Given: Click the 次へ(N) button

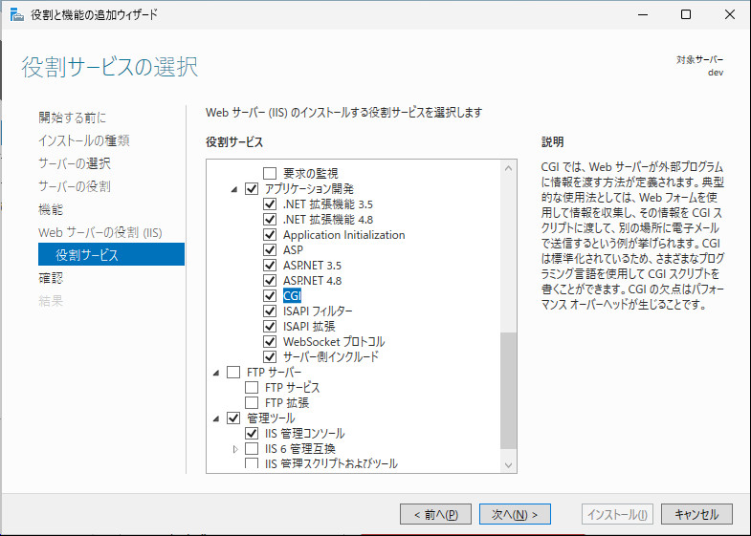Looking at the screenshot, I should 515,514.
